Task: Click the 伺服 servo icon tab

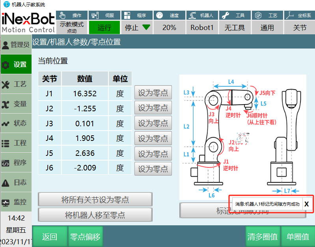Action: (104, 15)
